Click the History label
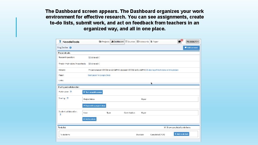The height and width of the screenshot is (145, 258). (62, 70)
